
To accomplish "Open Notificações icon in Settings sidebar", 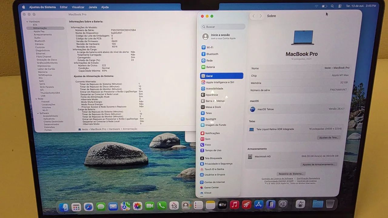I will (x=202, y=133).
